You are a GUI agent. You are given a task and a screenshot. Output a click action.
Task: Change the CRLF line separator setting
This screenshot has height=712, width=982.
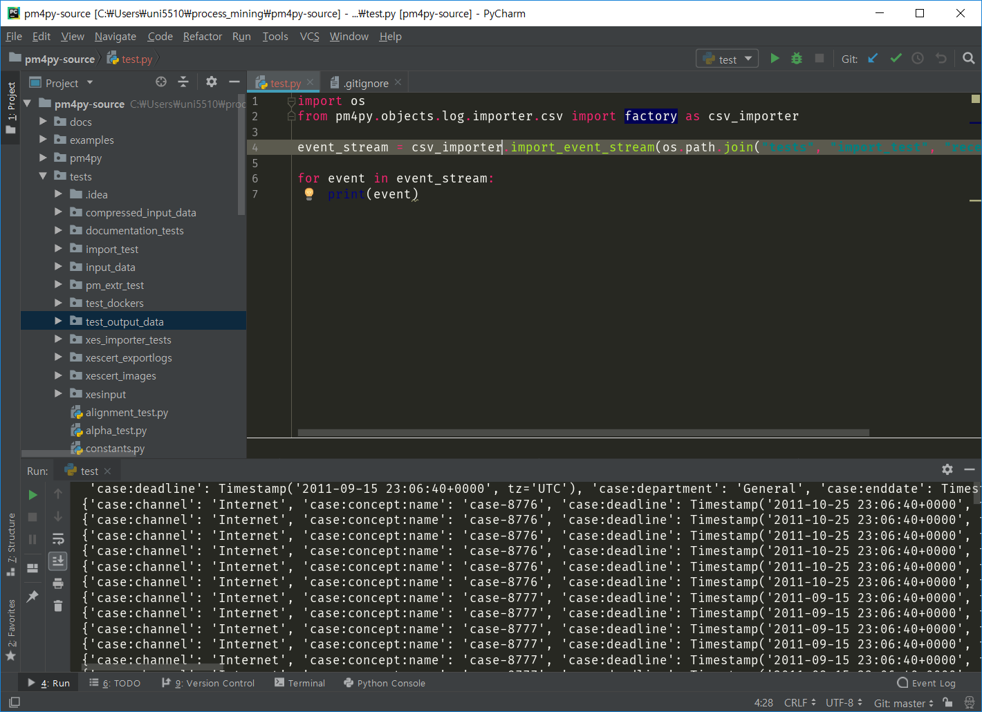(799, 703)
